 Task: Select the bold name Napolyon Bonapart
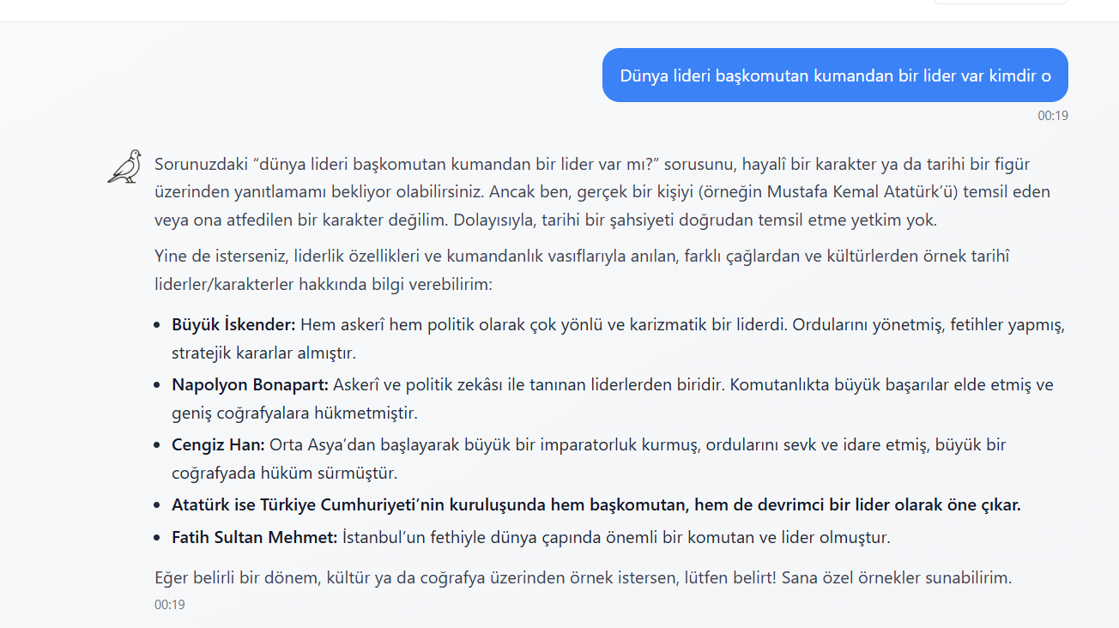(x=251, y=384)
